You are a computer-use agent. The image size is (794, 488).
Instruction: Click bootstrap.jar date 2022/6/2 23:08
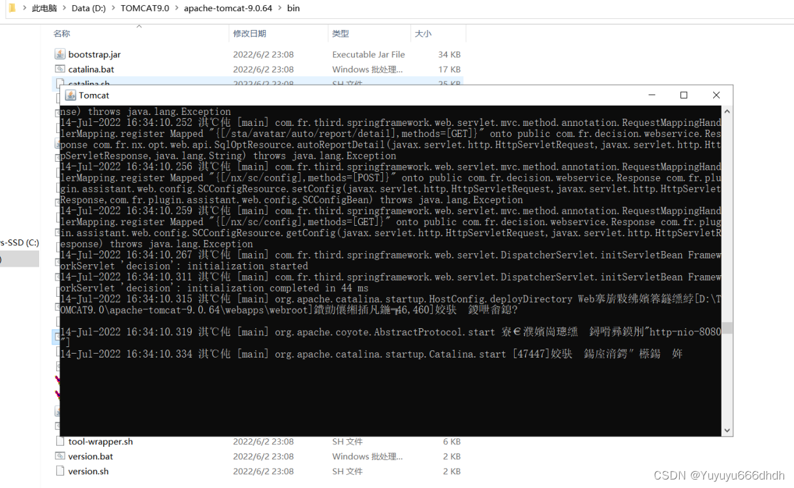pyautogui.click(x=264, y=54)
